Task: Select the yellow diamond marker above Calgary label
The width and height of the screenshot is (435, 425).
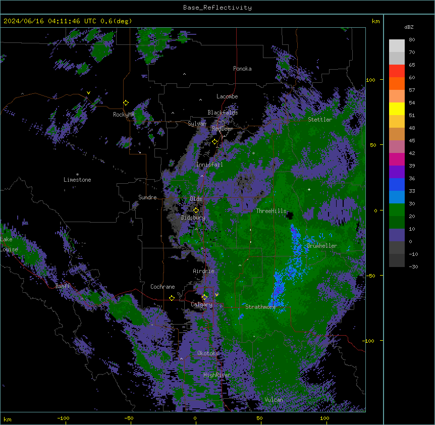Action: (x=204, y=297)
